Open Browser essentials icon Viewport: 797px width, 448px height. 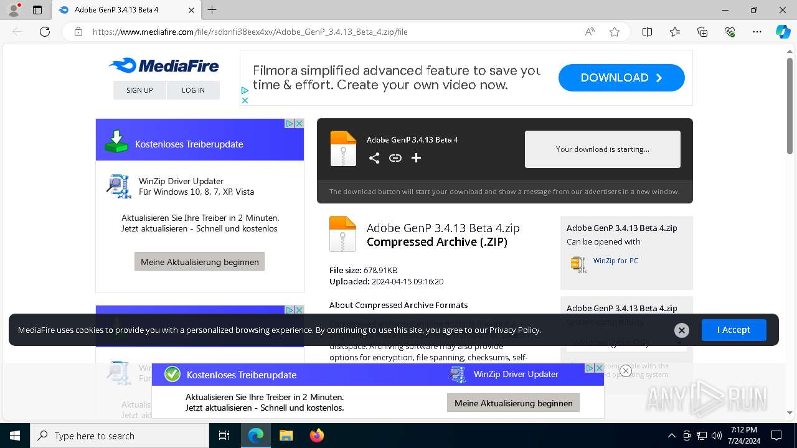click(730, 32)
